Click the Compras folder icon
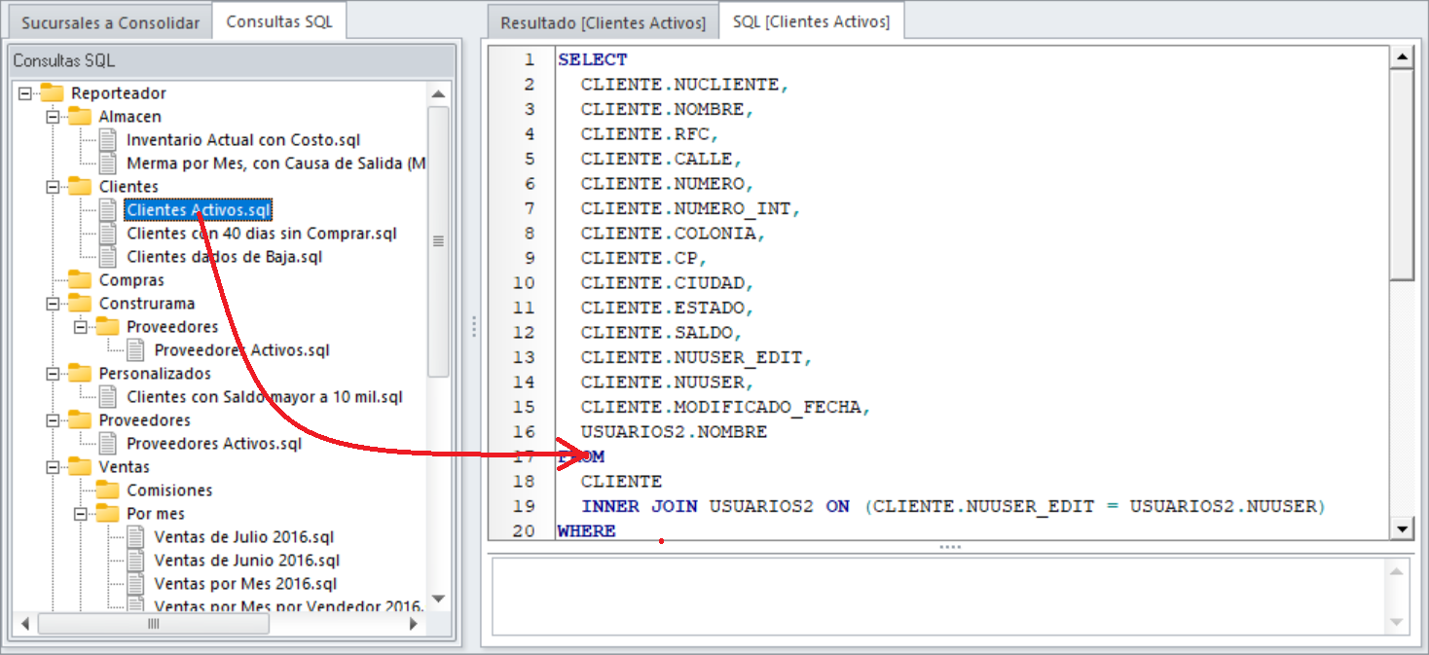 (x=80, y=280)
